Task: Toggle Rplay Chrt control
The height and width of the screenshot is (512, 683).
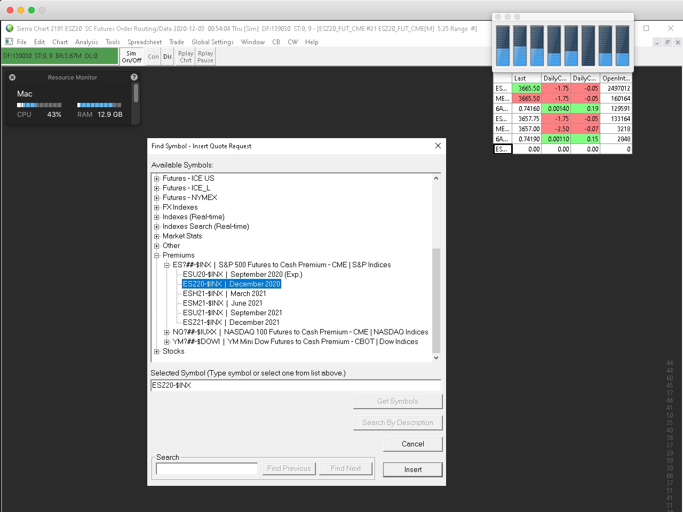Action: [186, 57]
